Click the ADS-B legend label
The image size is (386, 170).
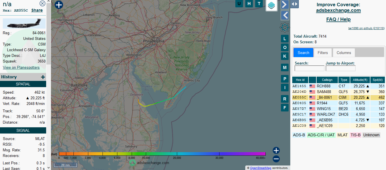tap(299, 135)
